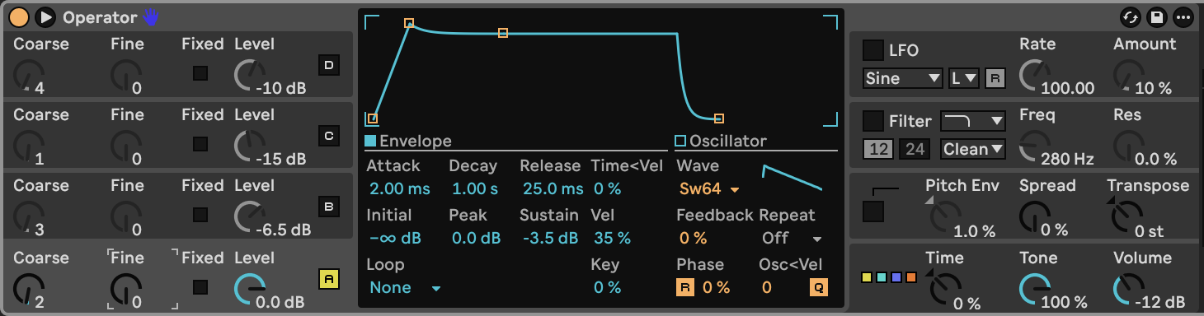Enable the Filter section
This screenshot has height=316, width=1204.
click(872, 121)
